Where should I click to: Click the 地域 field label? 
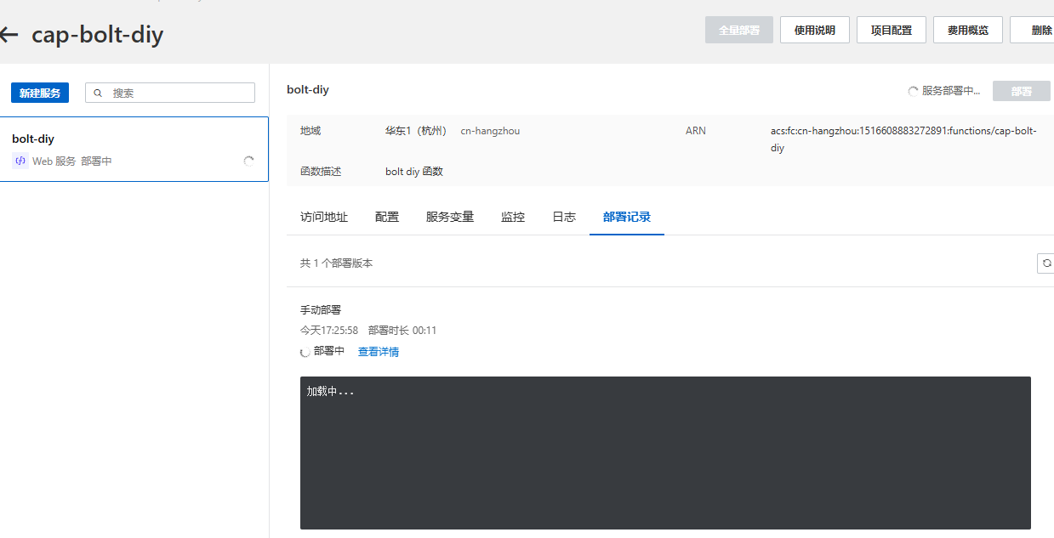pyautogui.click(x=311, y=131)
